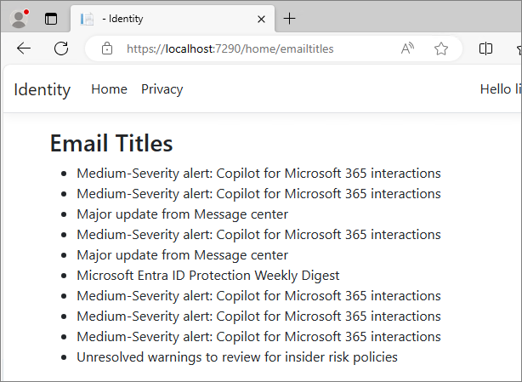Open the Privacy nav link
This screenshot has width=522, height=382.
[x=162, y=89]
